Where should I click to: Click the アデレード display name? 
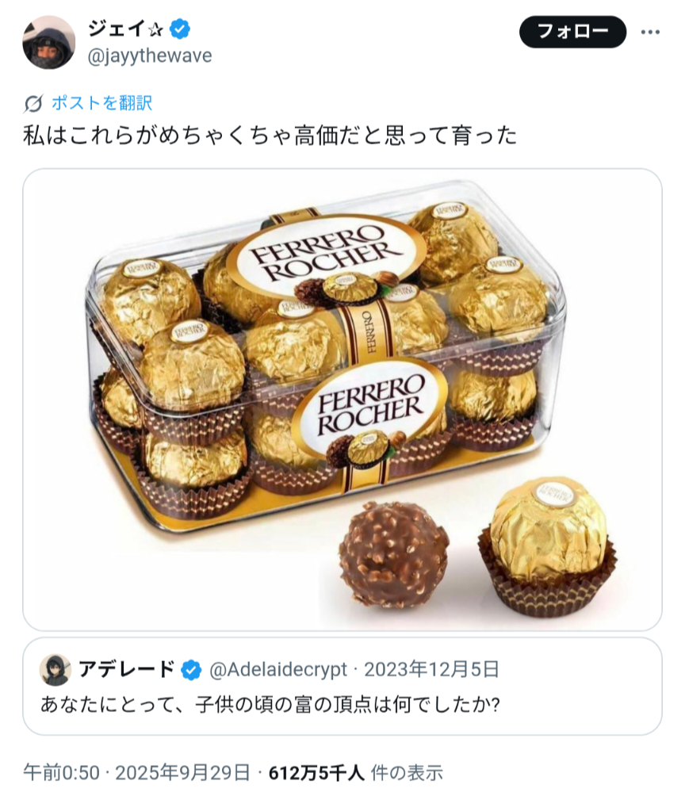point(126,670)
